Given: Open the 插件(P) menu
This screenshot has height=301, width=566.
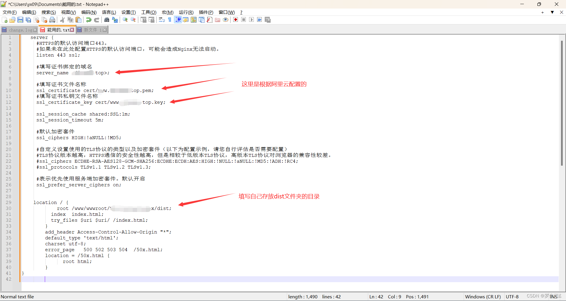Looking at the screenshot, I should [206, 12].
